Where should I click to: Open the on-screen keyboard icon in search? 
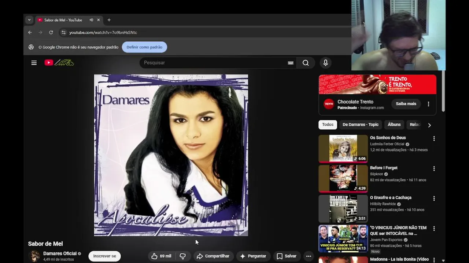291,63
